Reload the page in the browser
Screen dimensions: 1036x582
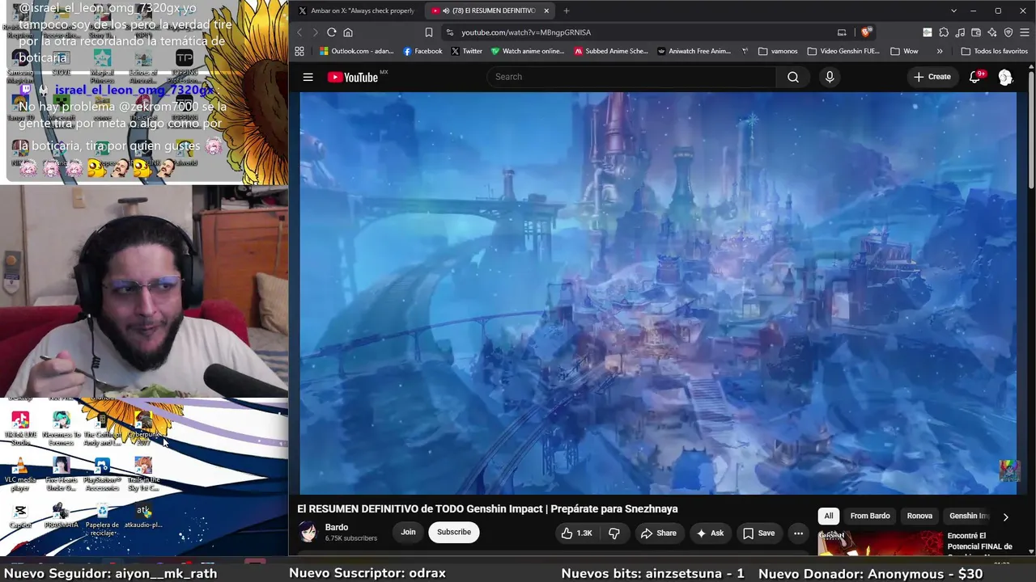[331, 32]
